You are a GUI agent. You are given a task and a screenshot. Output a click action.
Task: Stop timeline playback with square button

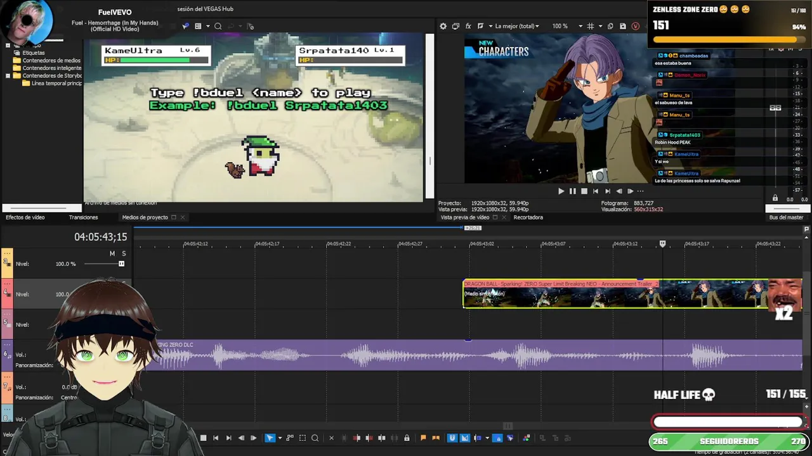[203, 438]
